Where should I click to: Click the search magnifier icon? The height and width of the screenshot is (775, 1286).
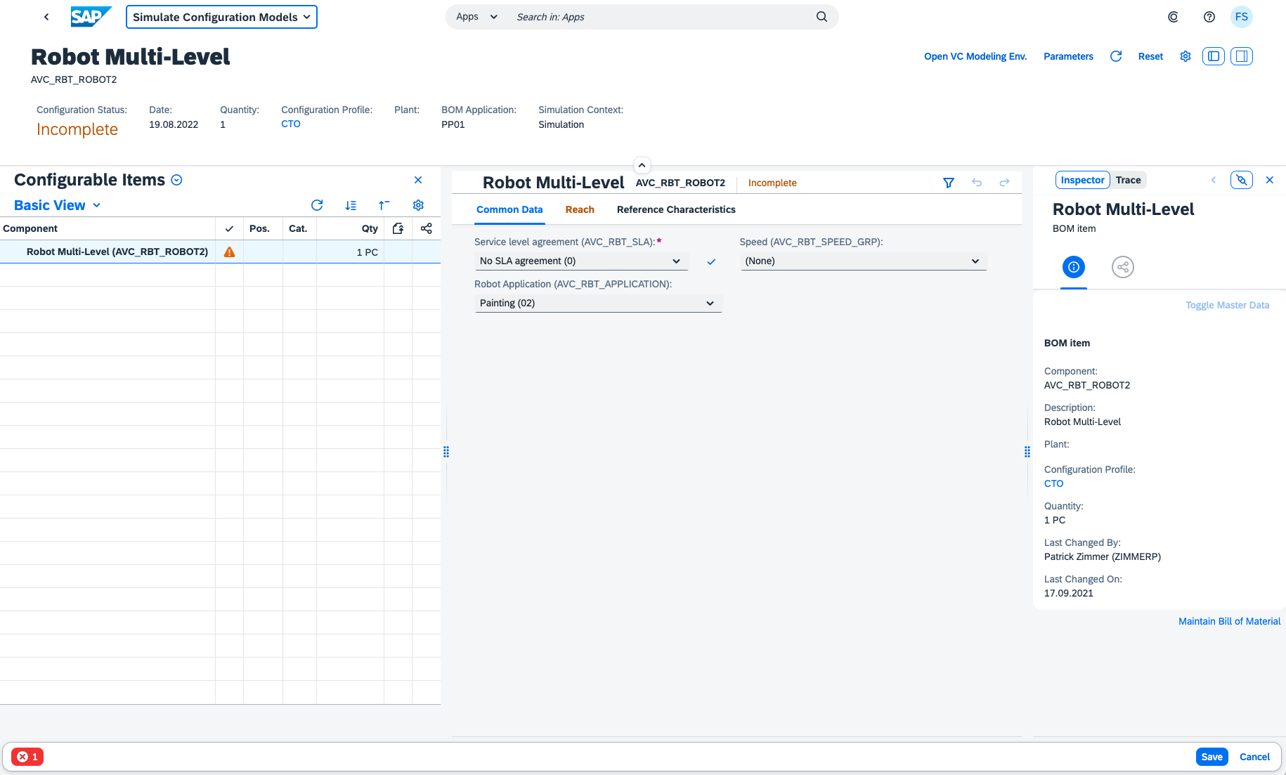pyautogui.click(x=821, y=17)
